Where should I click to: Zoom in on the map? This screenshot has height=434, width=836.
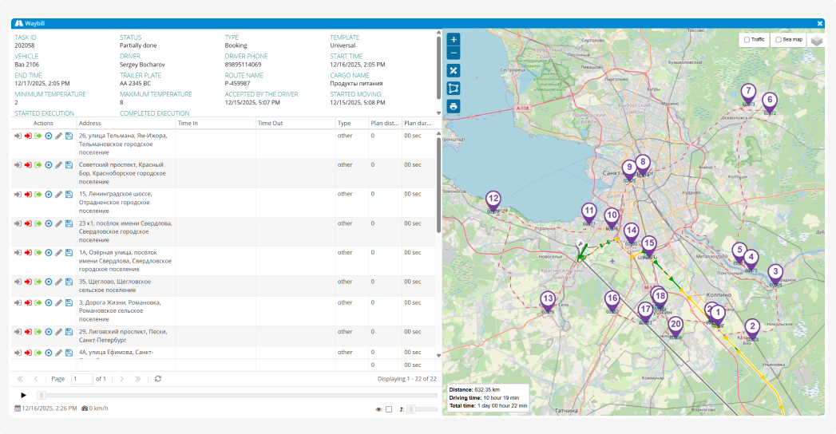click(x=454, y=39)
